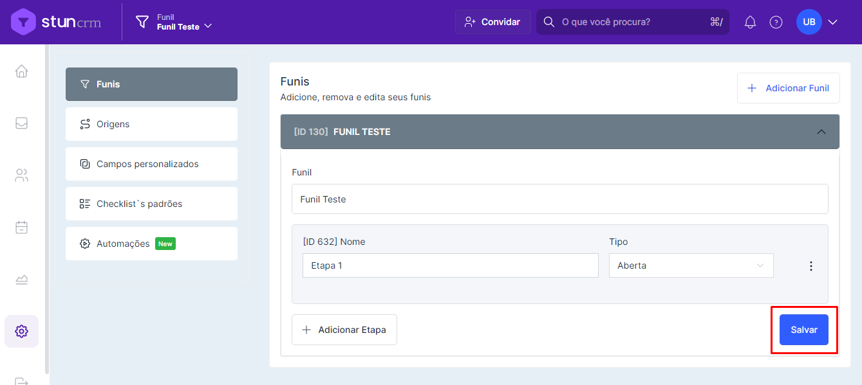Open the contacts people icon
This screenshot has width=862, height=385.
click(x=21, y=175)
